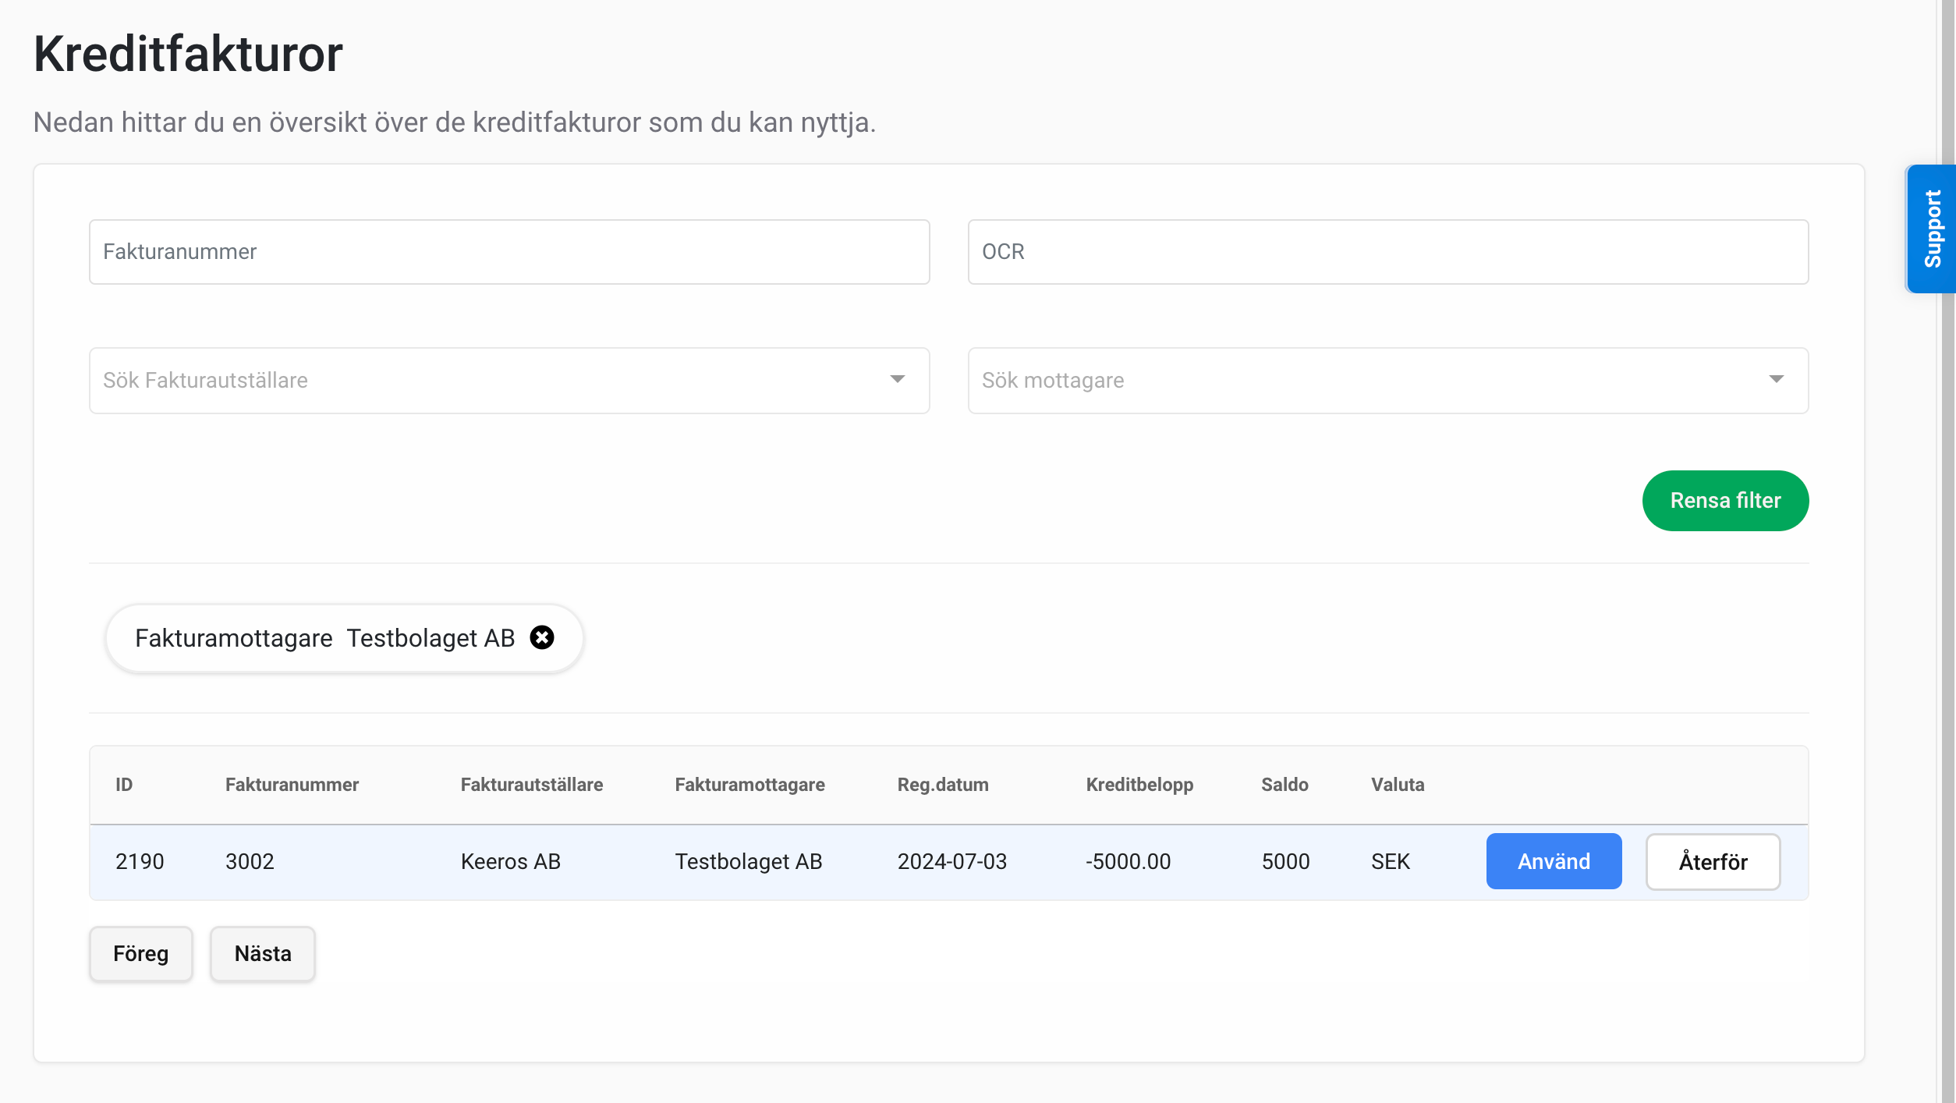The image size is (1956, 1103).
Task: Click the Kreditbelopp column header
Action: (x=1139, y=784)
